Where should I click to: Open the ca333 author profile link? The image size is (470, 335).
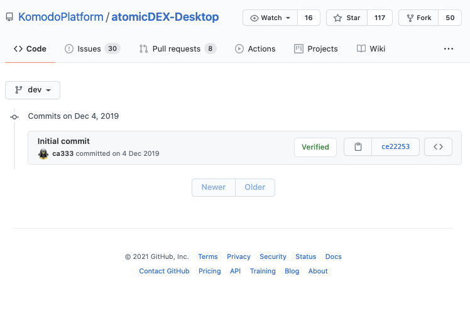pyautogui.click(x=63, y=153)
